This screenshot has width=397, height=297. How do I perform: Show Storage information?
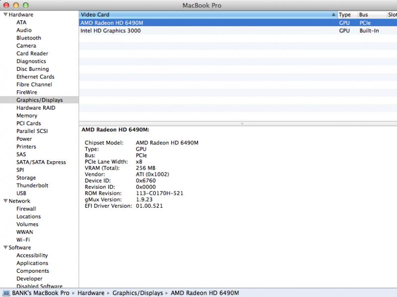click(26, 178)
